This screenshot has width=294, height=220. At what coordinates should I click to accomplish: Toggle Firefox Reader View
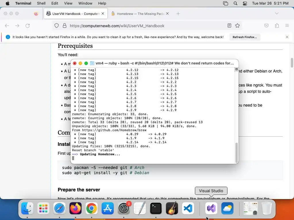(x=229, y=25)
